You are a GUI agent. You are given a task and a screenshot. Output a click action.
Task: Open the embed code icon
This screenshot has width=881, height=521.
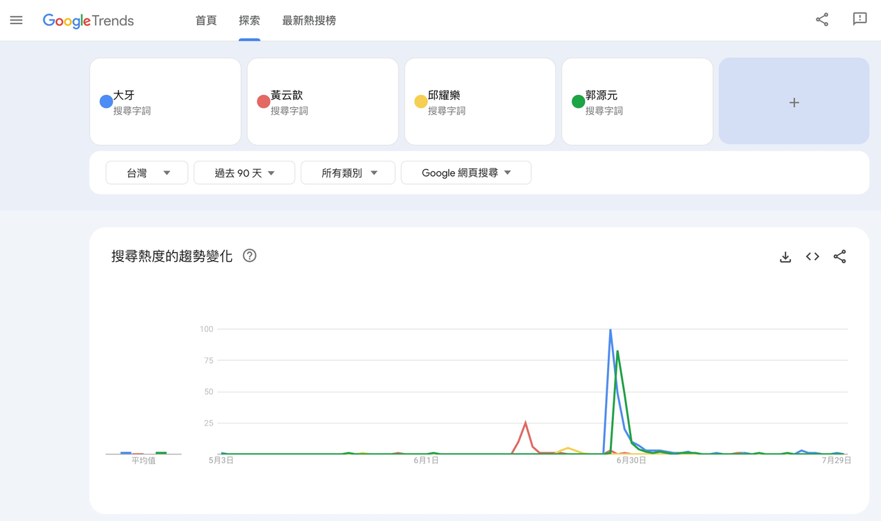(812, 256)
